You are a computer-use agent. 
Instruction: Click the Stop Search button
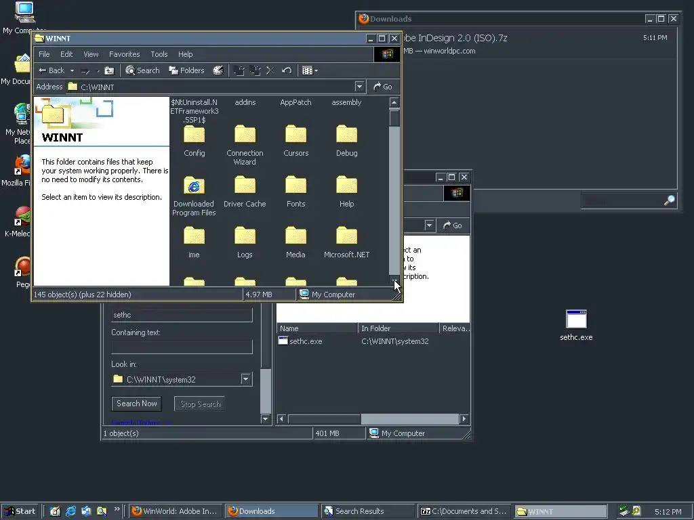pyautogui.click(x=200, y=404)
